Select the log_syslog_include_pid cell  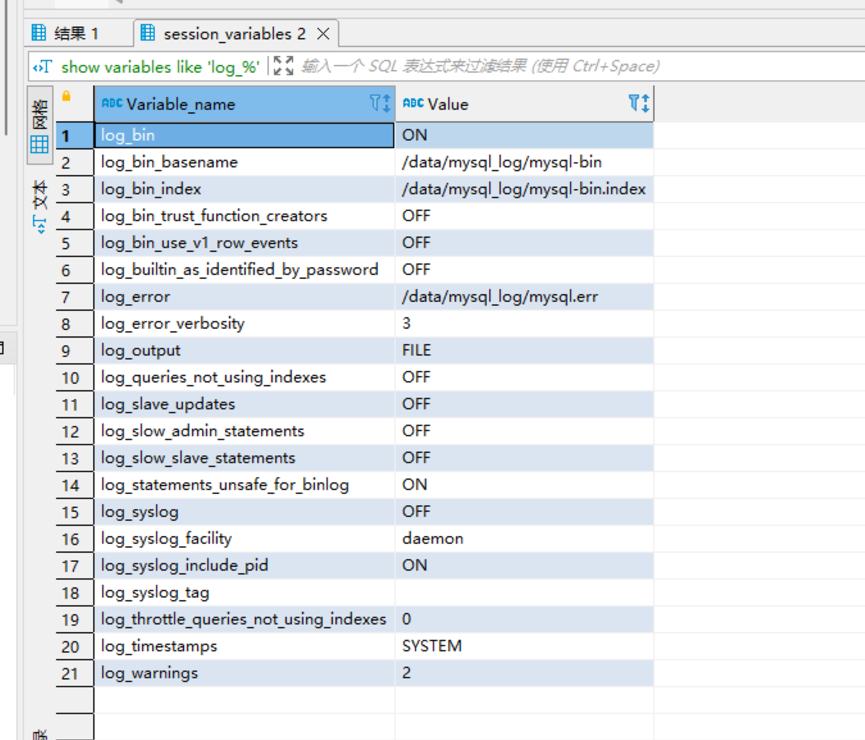point(244,565)
